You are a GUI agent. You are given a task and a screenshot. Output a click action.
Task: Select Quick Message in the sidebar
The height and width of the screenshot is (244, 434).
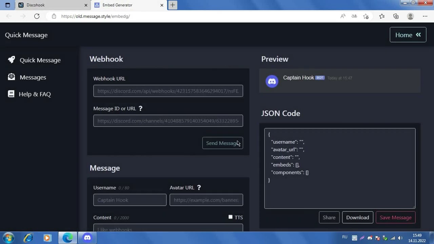(40, 60)
